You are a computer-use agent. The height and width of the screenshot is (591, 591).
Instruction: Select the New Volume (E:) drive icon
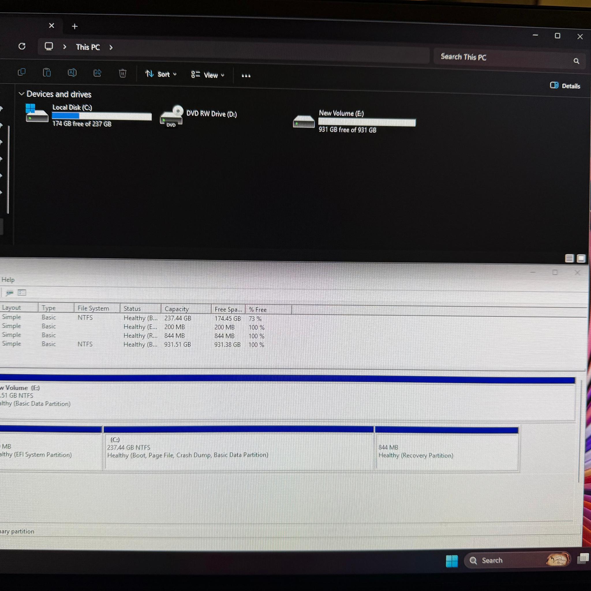point(304,121)
